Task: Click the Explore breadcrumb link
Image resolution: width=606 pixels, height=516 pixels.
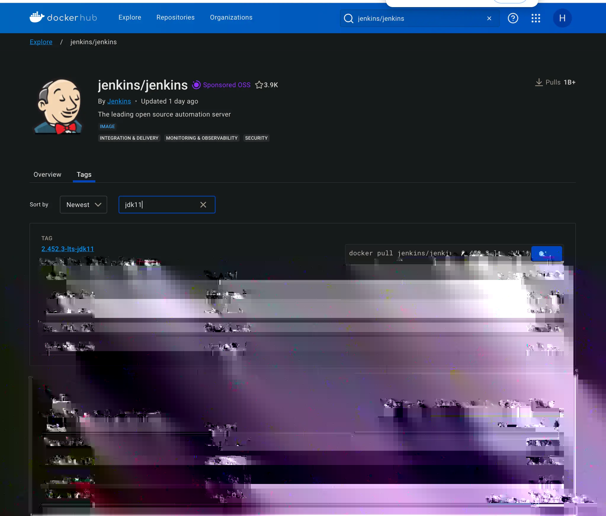Action: [41, 42]
